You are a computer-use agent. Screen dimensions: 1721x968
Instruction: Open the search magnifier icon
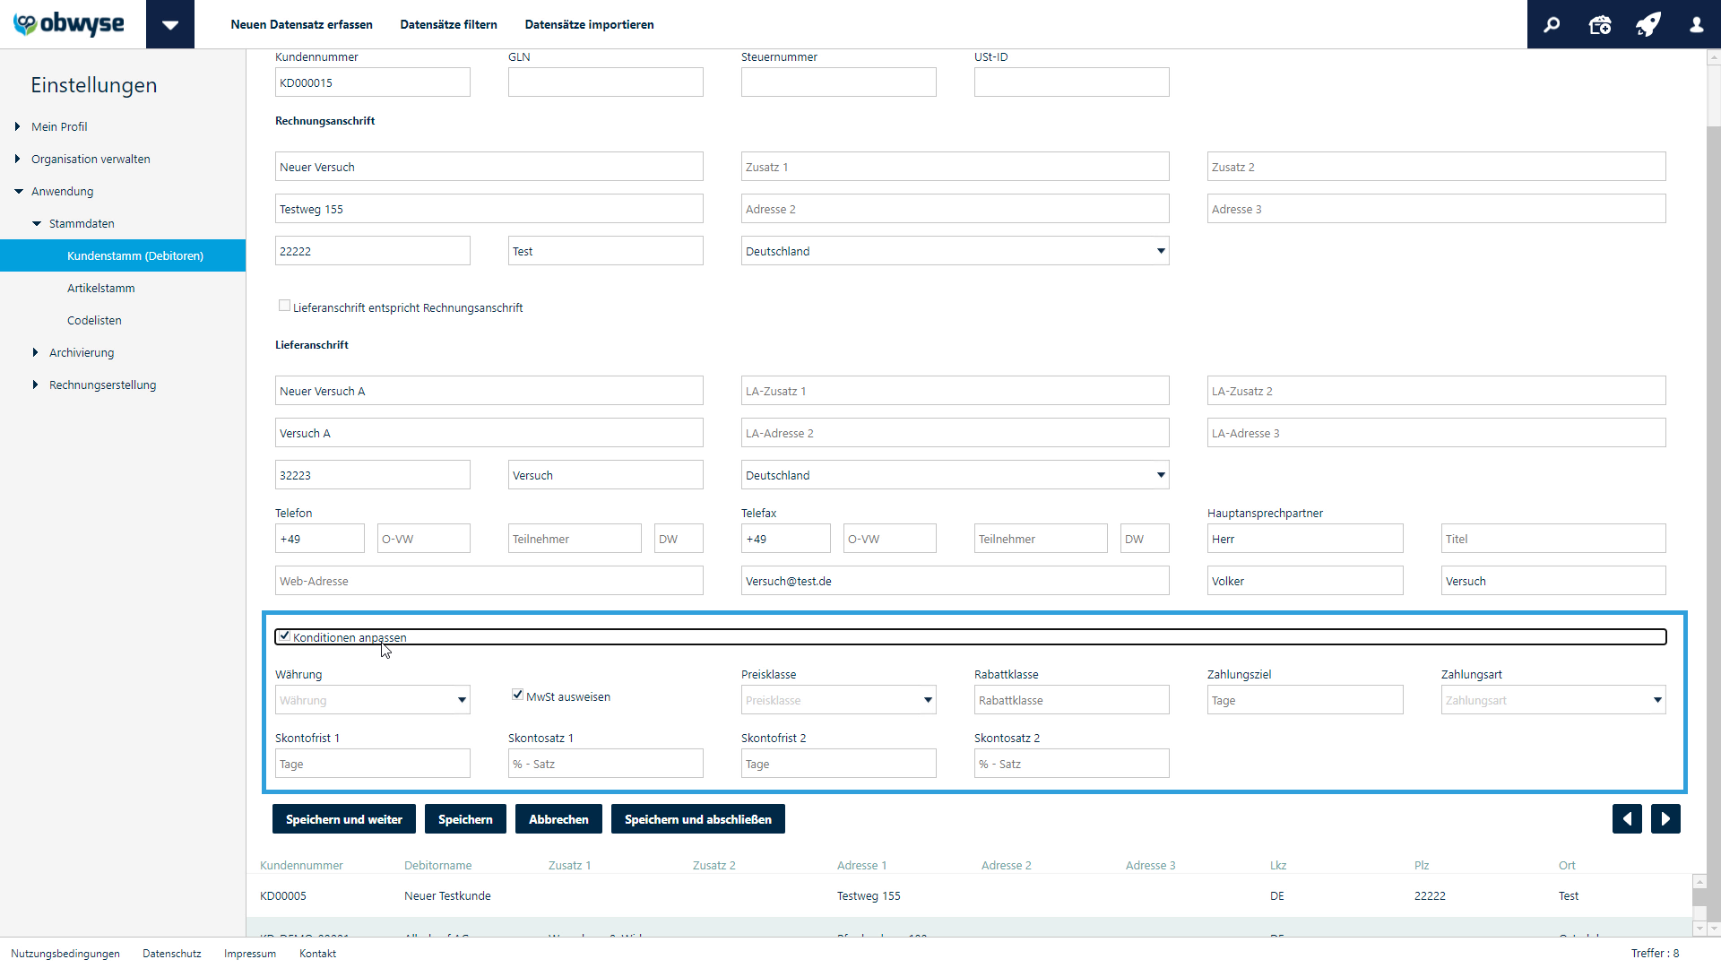1552,24
